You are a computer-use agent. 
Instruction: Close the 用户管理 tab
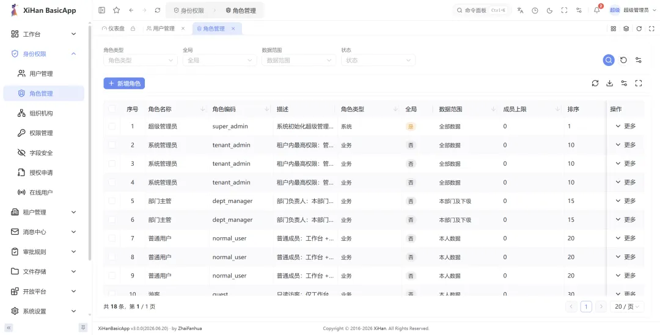[x=183, y=29]
